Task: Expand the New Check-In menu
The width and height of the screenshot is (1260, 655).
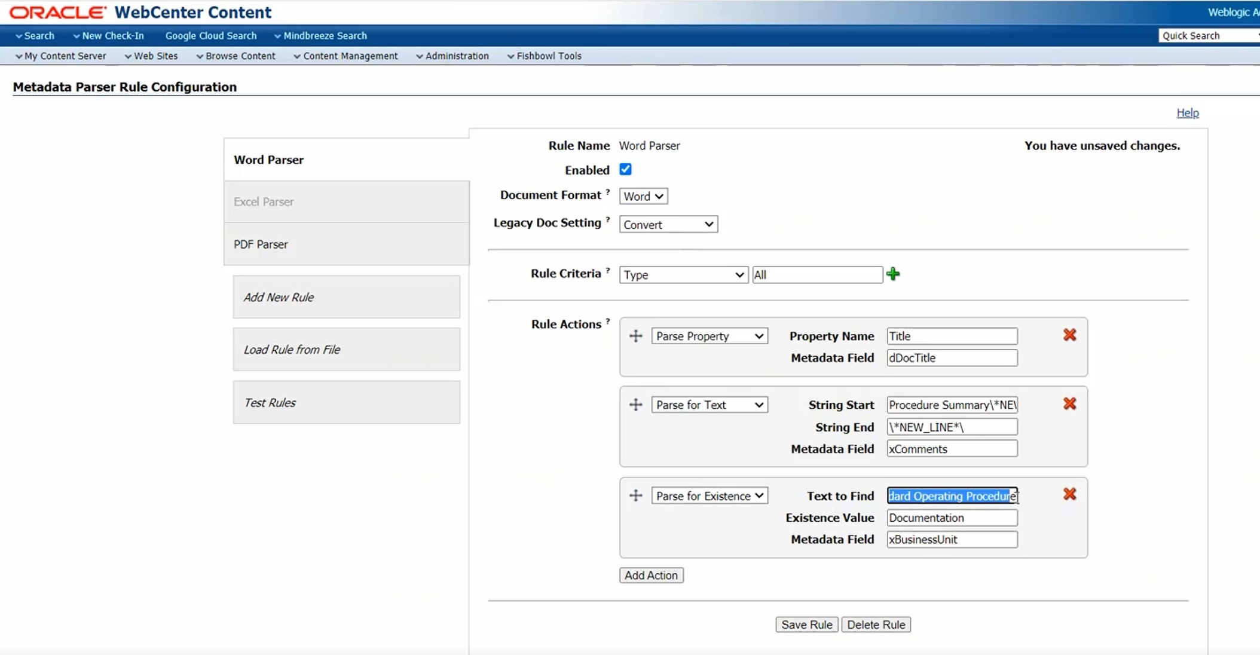Action: 108,36
